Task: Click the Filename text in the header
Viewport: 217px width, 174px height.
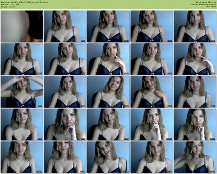Action: pos(25,2)
